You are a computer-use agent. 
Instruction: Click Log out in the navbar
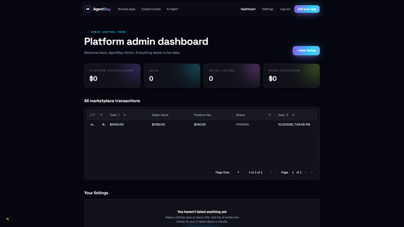[x=285, y=9]
